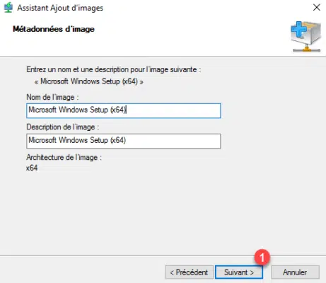Click the Description de l'image label
This screenshot has height=283, width=326.
click(63, 127)
